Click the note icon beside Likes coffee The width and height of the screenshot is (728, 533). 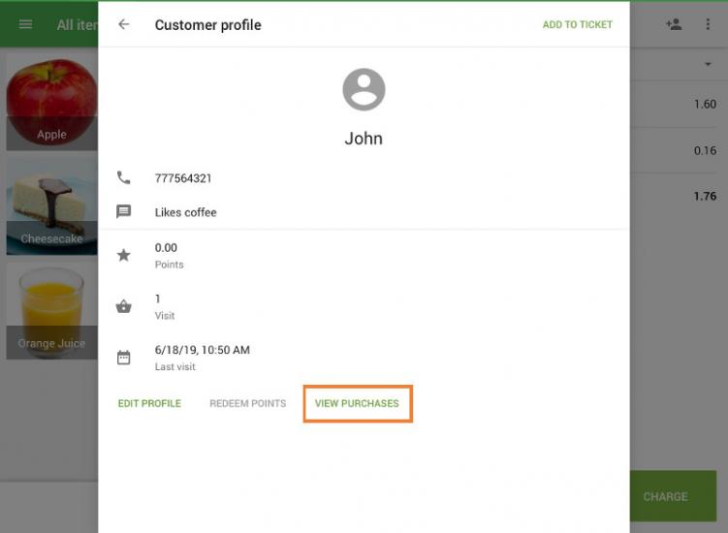coord(123,211)
